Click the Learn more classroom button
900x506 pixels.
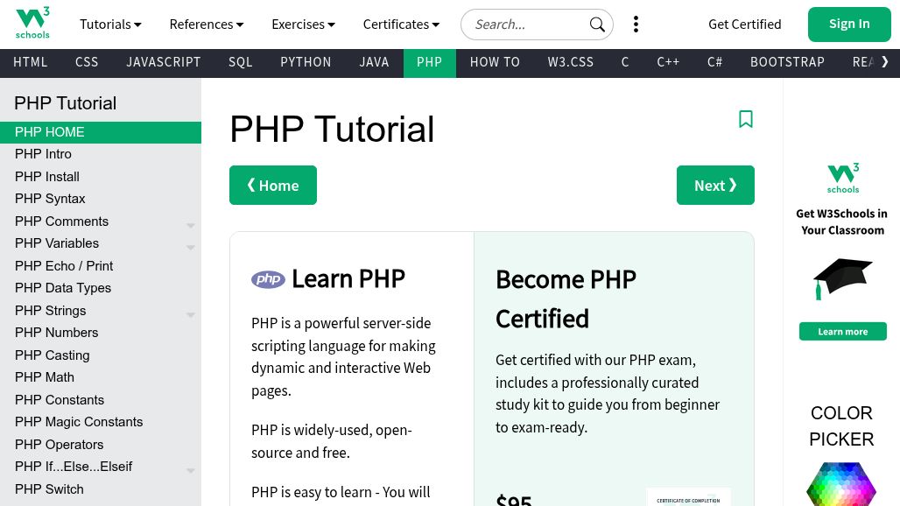[x=842, y=332]
